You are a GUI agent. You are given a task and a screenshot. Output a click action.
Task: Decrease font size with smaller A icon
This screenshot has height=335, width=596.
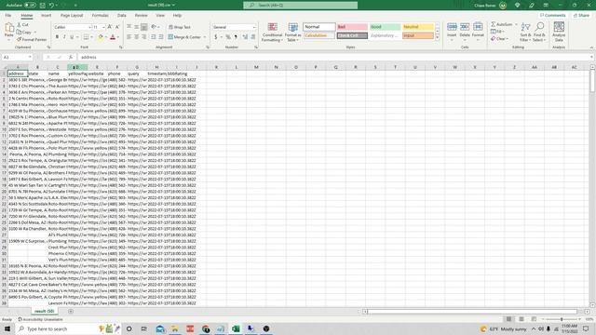[117, 27]
